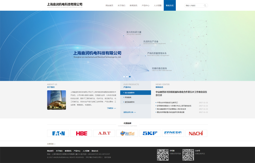This screenshot has width=255, height=163.
Task: Open the HBE brand logo
Action: click(81, 133)
